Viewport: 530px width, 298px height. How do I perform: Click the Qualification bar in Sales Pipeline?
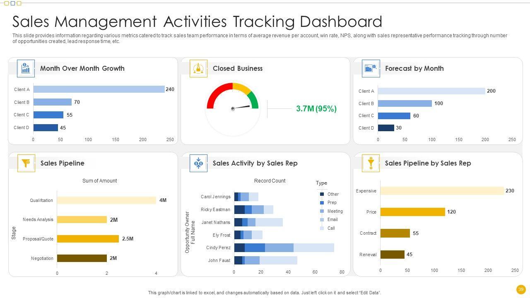click(x=106, y=200)
